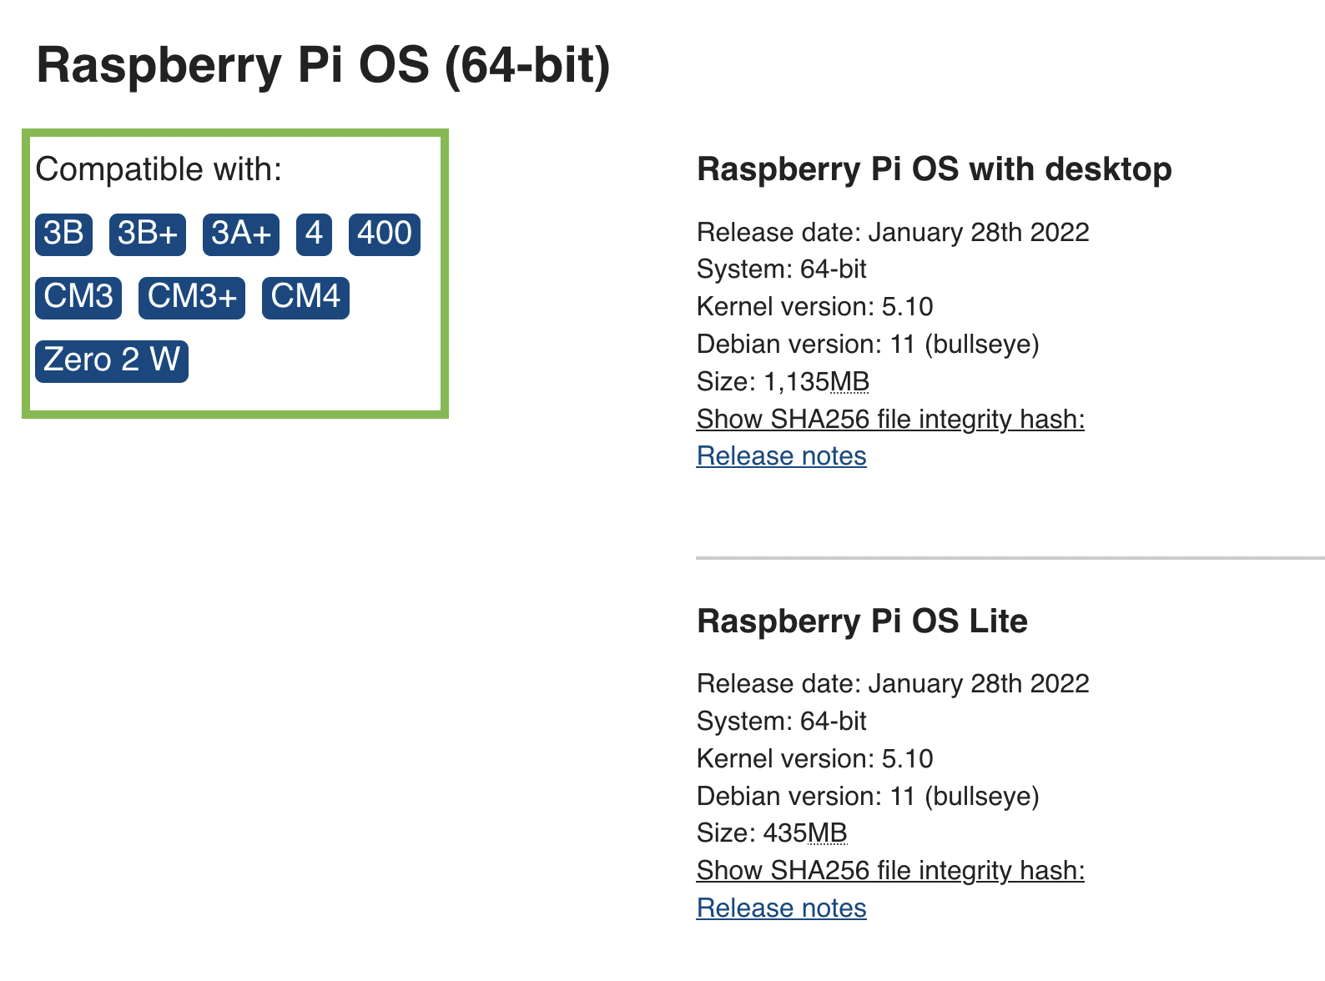Open Release notes for Raspberry Pi OS Lite

click(781, 908)
